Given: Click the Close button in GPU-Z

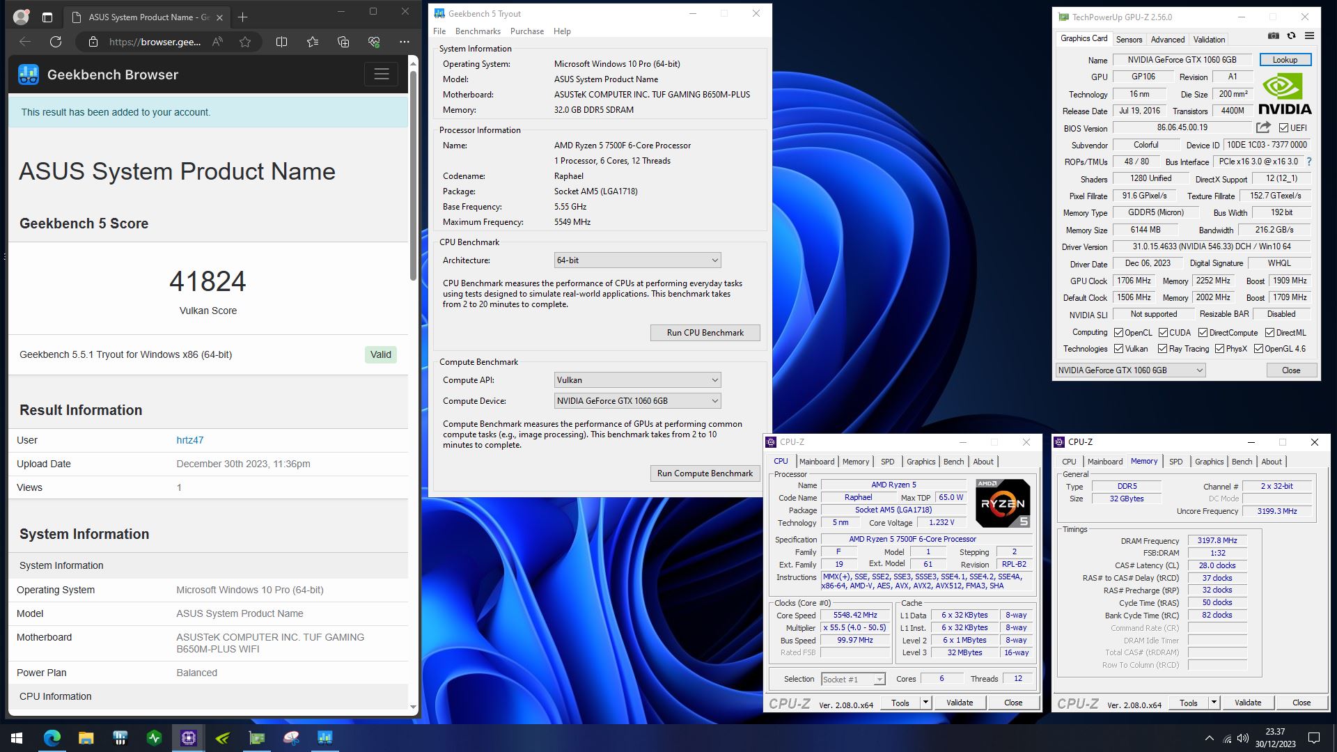Looking at the screenshot, I should [x=1291, y=370].
